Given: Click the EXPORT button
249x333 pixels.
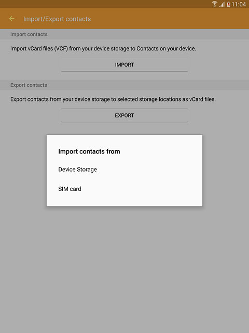Looking at the screenshot, I should (x=125, y=116).
